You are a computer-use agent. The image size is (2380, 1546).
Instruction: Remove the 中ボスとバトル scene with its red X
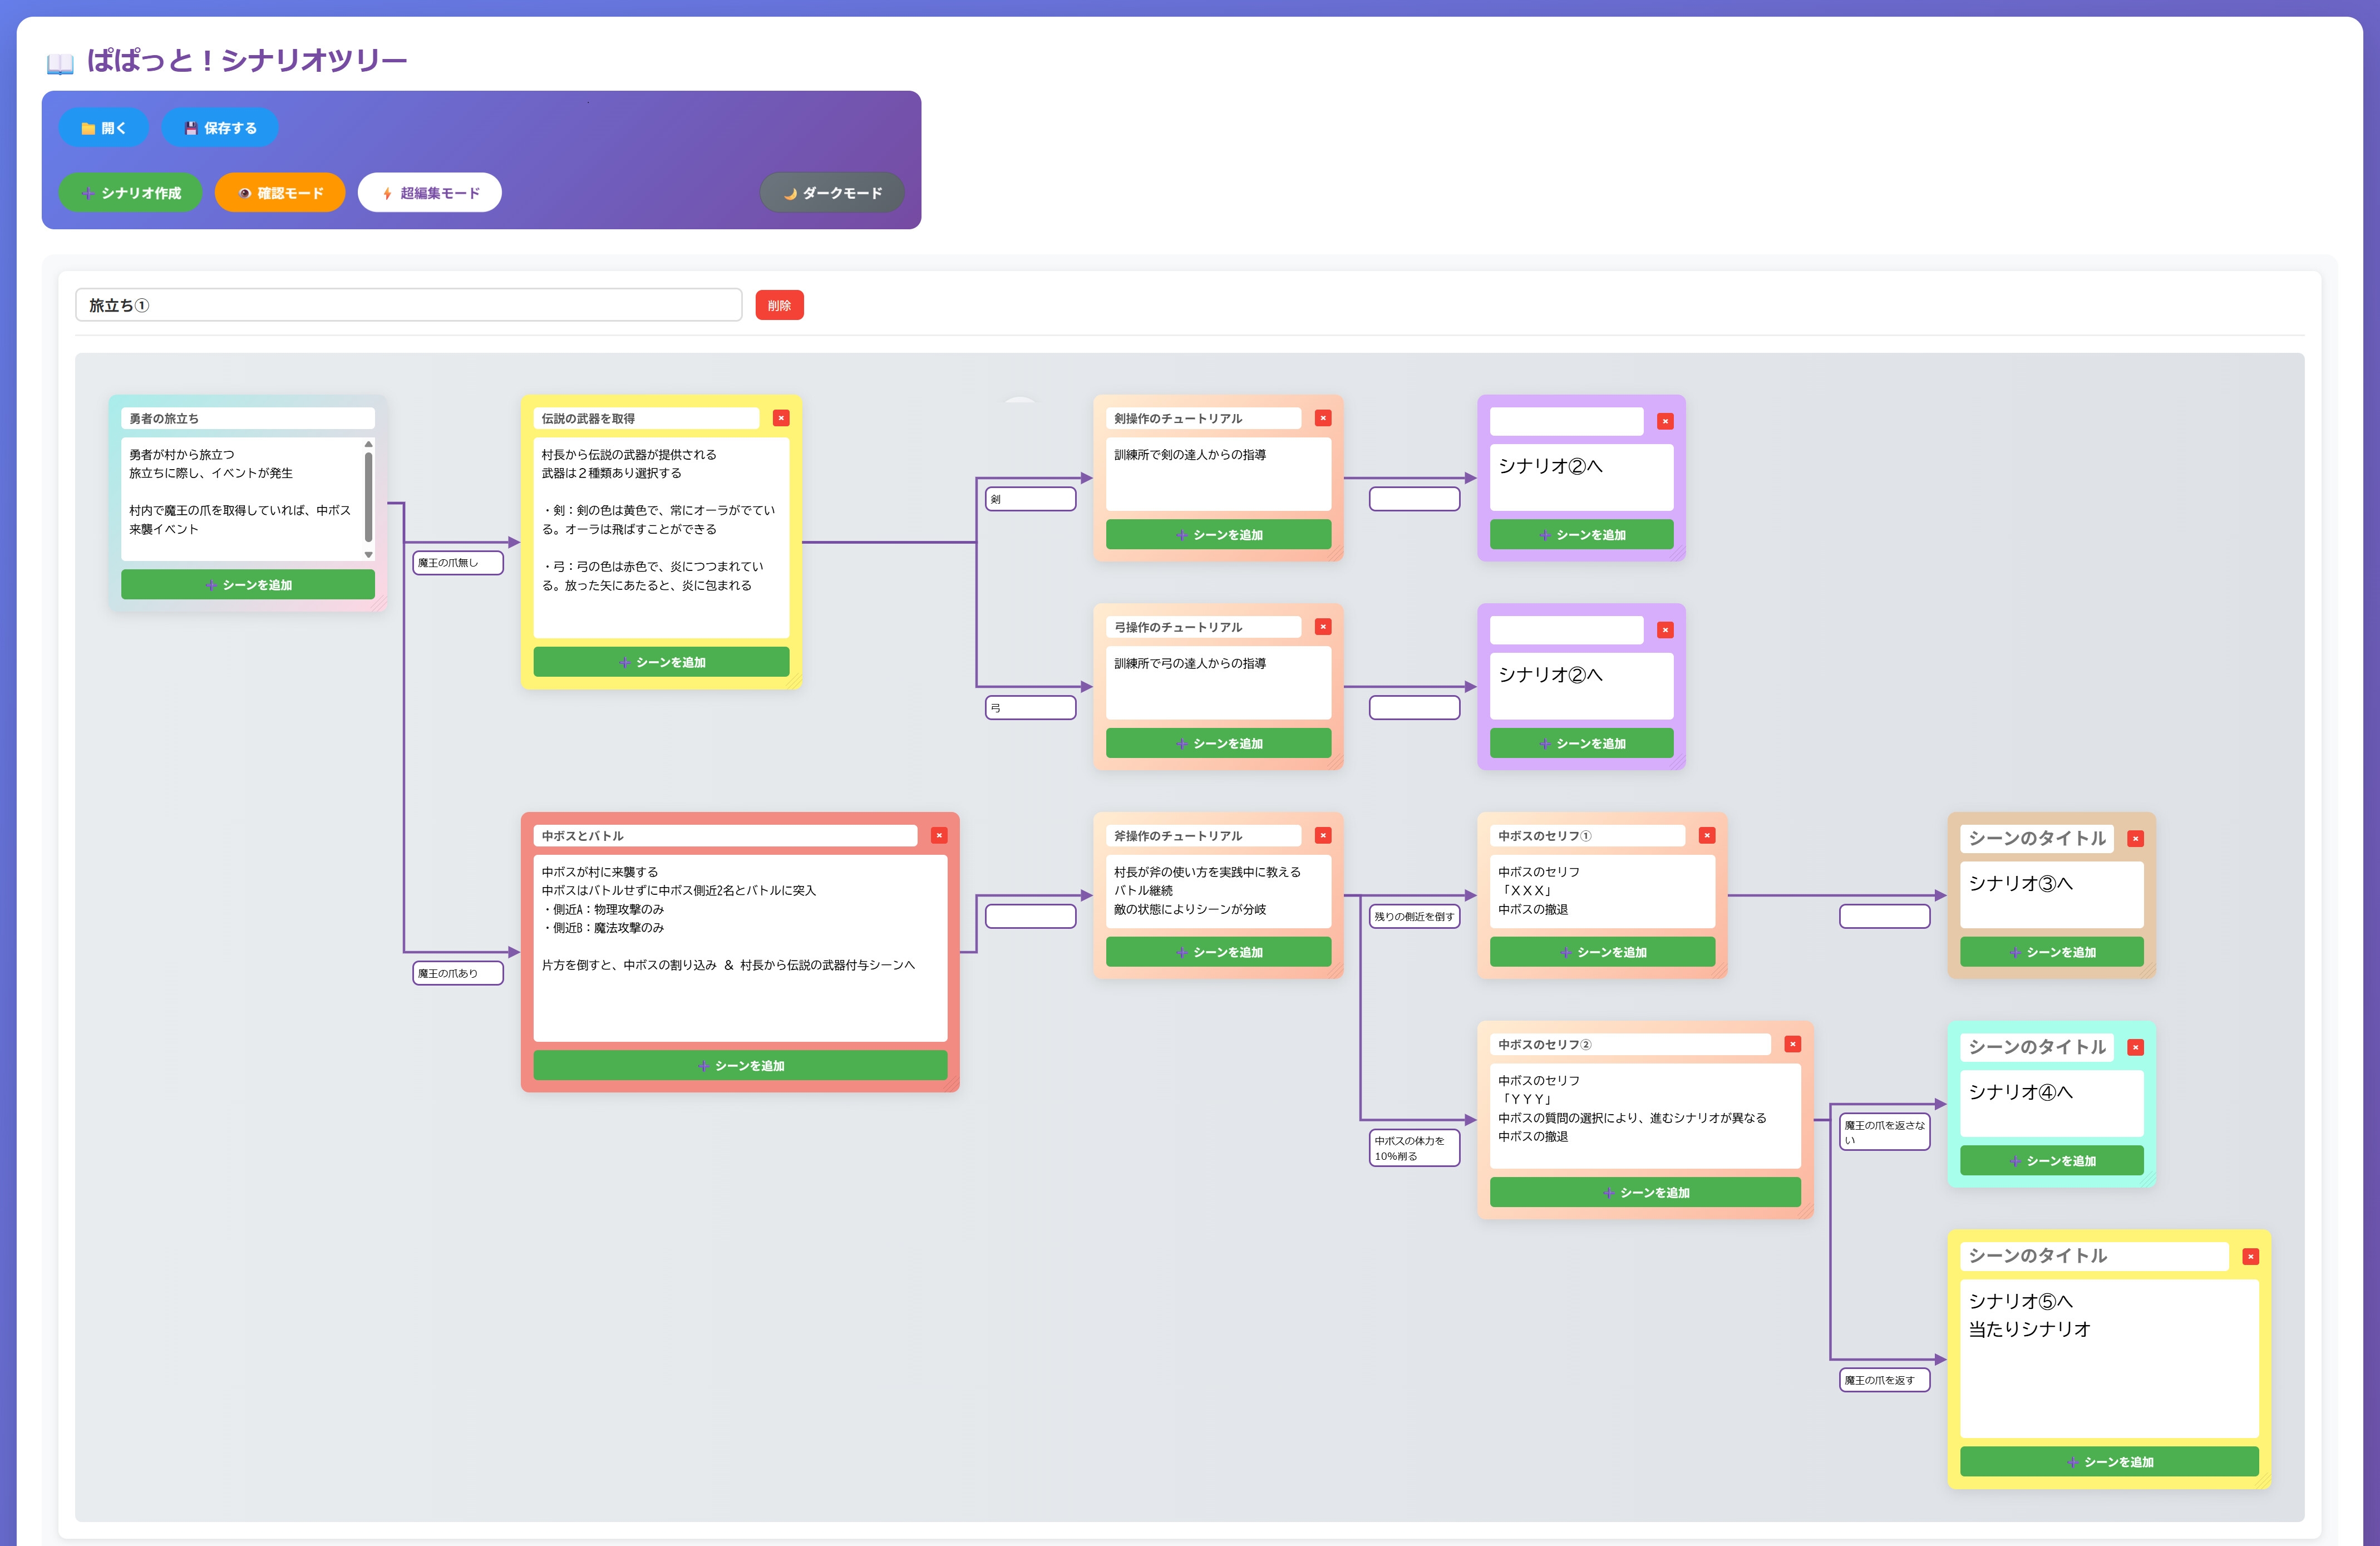(x=939, y=835)
